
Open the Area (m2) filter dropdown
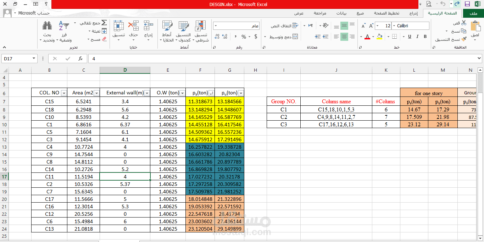click(x=96, y=93)
